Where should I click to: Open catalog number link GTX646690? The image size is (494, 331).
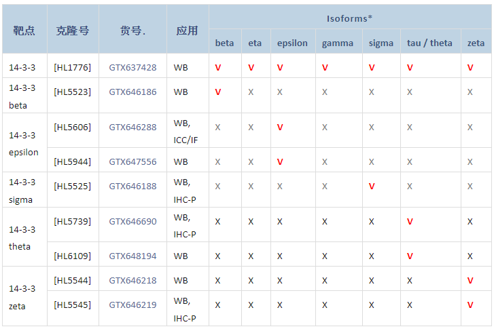pos(133,222)
